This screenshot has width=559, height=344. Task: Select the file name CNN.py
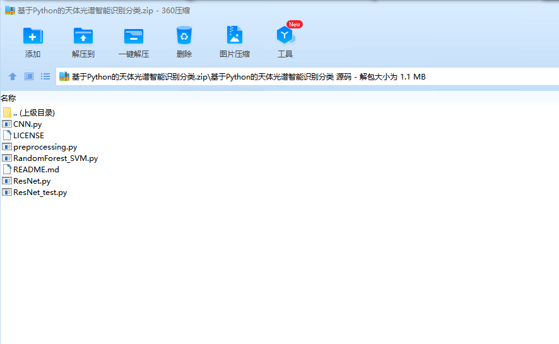coord(28,124)
